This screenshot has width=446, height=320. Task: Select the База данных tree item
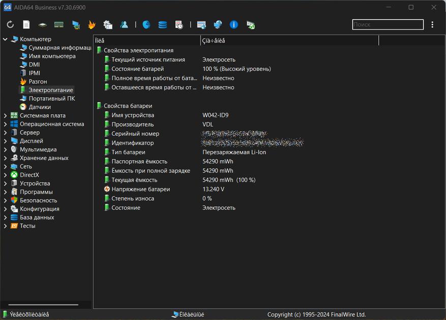37,217
